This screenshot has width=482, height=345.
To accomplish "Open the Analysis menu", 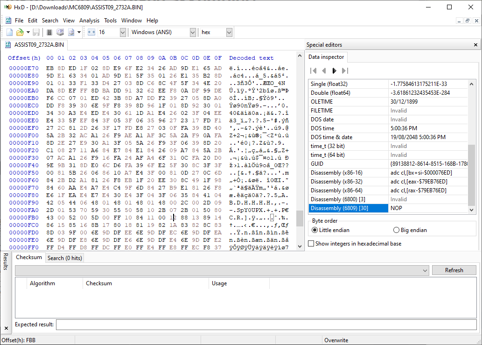I will tap(90, 20).
